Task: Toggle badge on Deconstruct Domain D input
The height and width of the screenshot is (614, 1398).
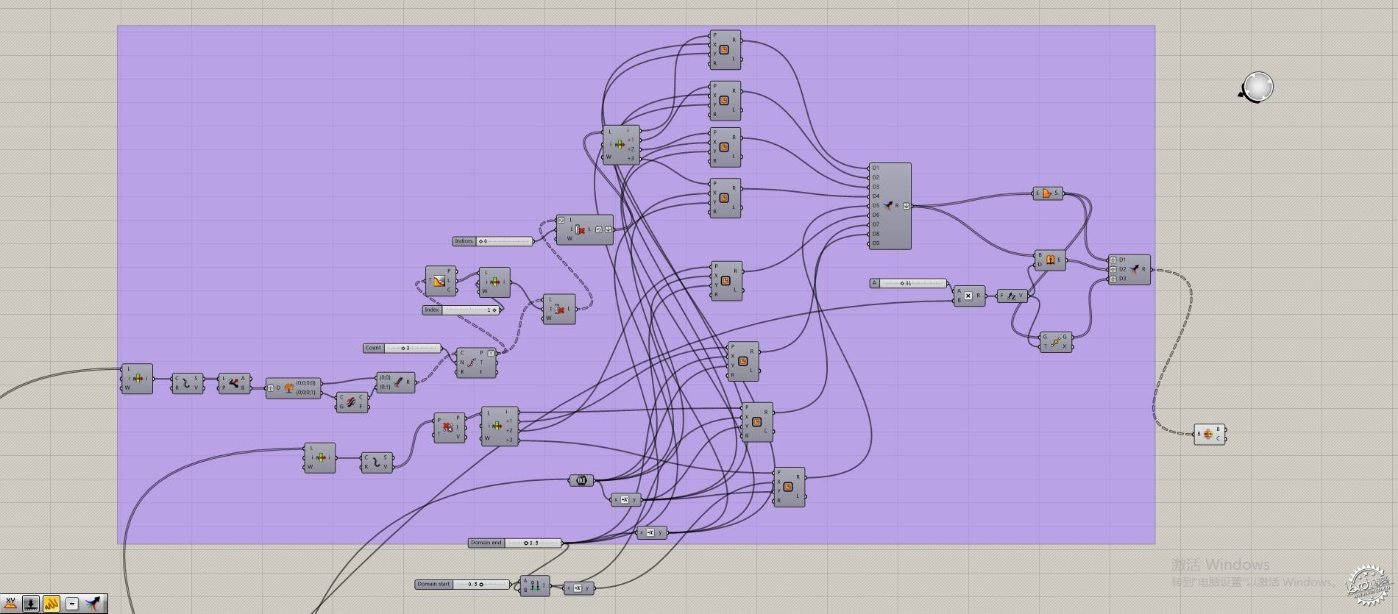Action: point(271,388)
